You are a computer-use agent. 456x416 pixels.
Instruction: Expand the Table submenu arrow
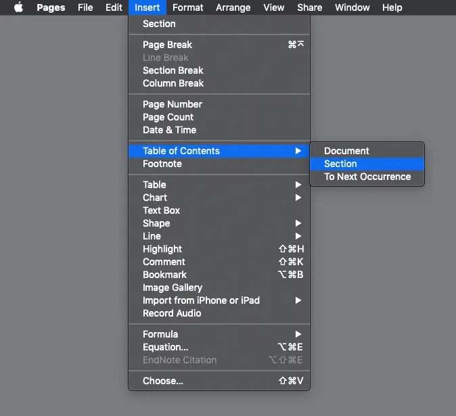click(x=298, y=185)
